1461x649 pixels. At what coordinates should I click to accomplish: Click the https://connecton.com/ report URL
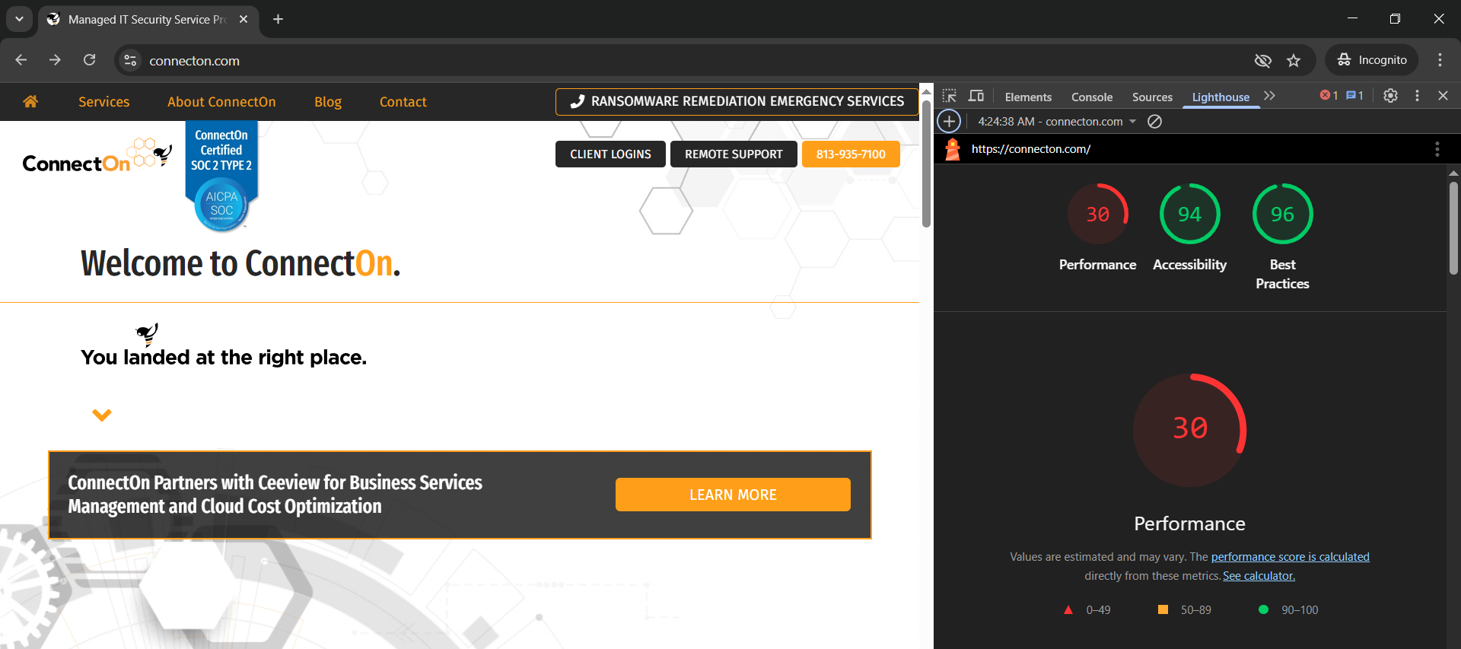click(1030, 149)
